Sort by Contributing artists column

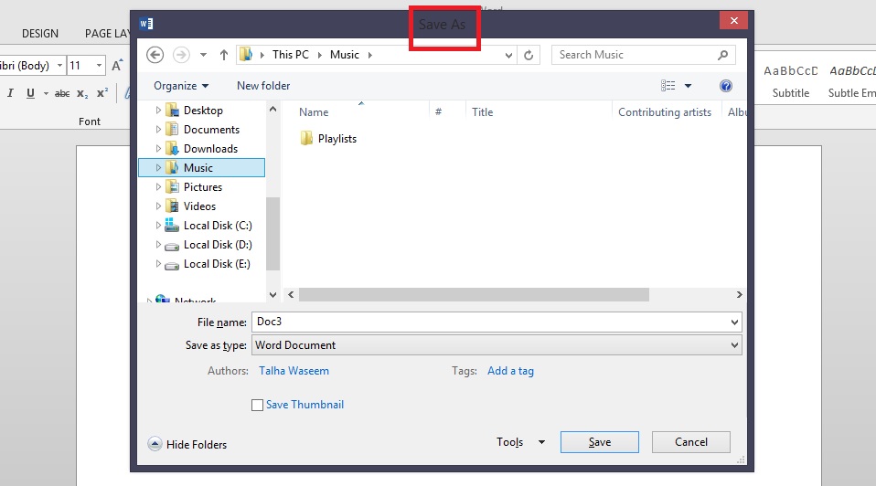click(665, 112)
